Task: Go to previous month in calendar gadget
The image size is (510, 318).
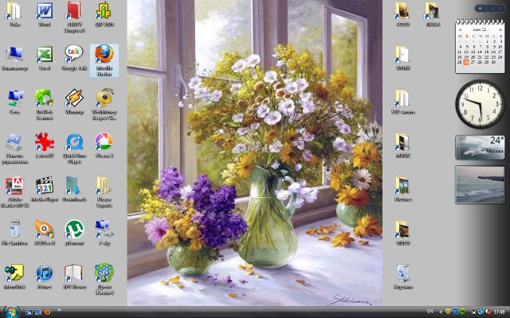Action: (460, 29)
